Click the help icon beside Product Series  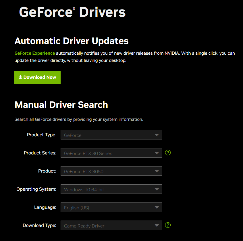coord(168,153)
